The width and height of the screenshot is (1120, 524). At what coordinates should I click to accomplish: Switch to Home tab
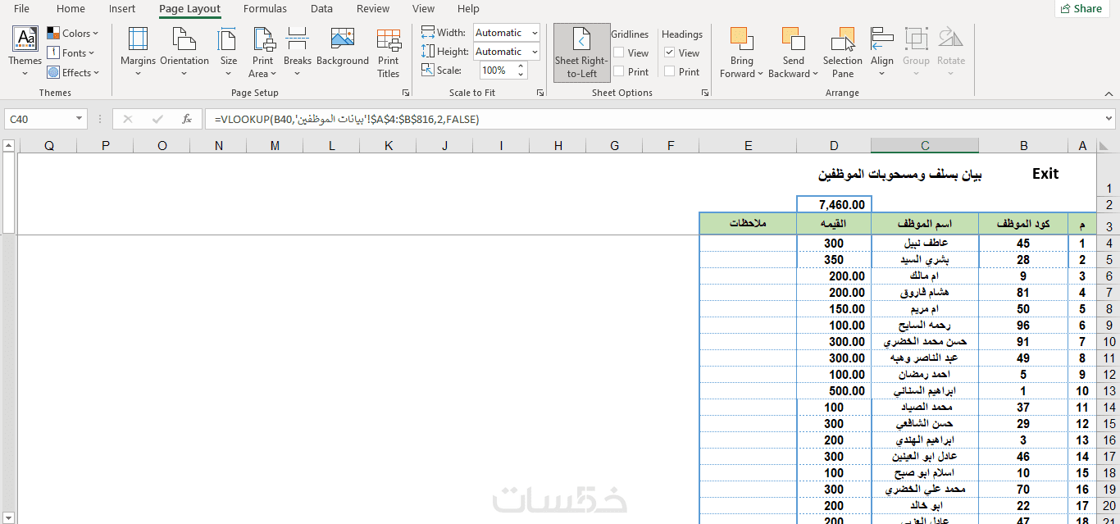coord(71,9)
